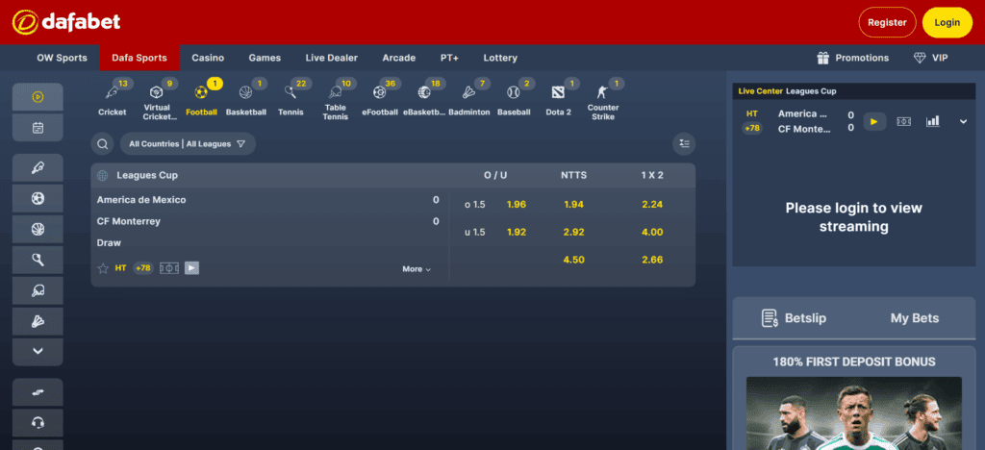The image size is (985, 450).
Task: Collapse Live Center match with chevron
Action: [963, 122]
